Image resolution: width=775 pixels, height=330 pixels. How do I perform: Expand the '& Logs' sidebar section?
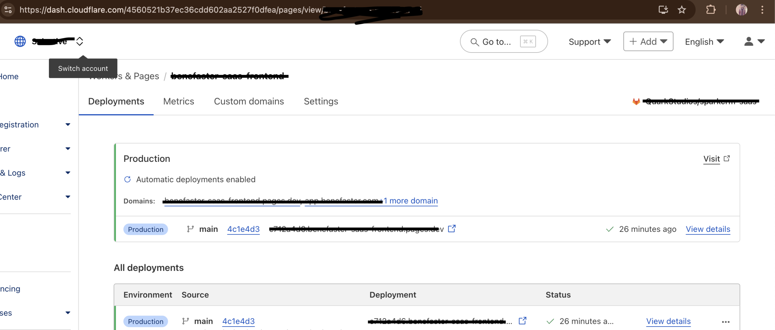[x=35, y=173]
